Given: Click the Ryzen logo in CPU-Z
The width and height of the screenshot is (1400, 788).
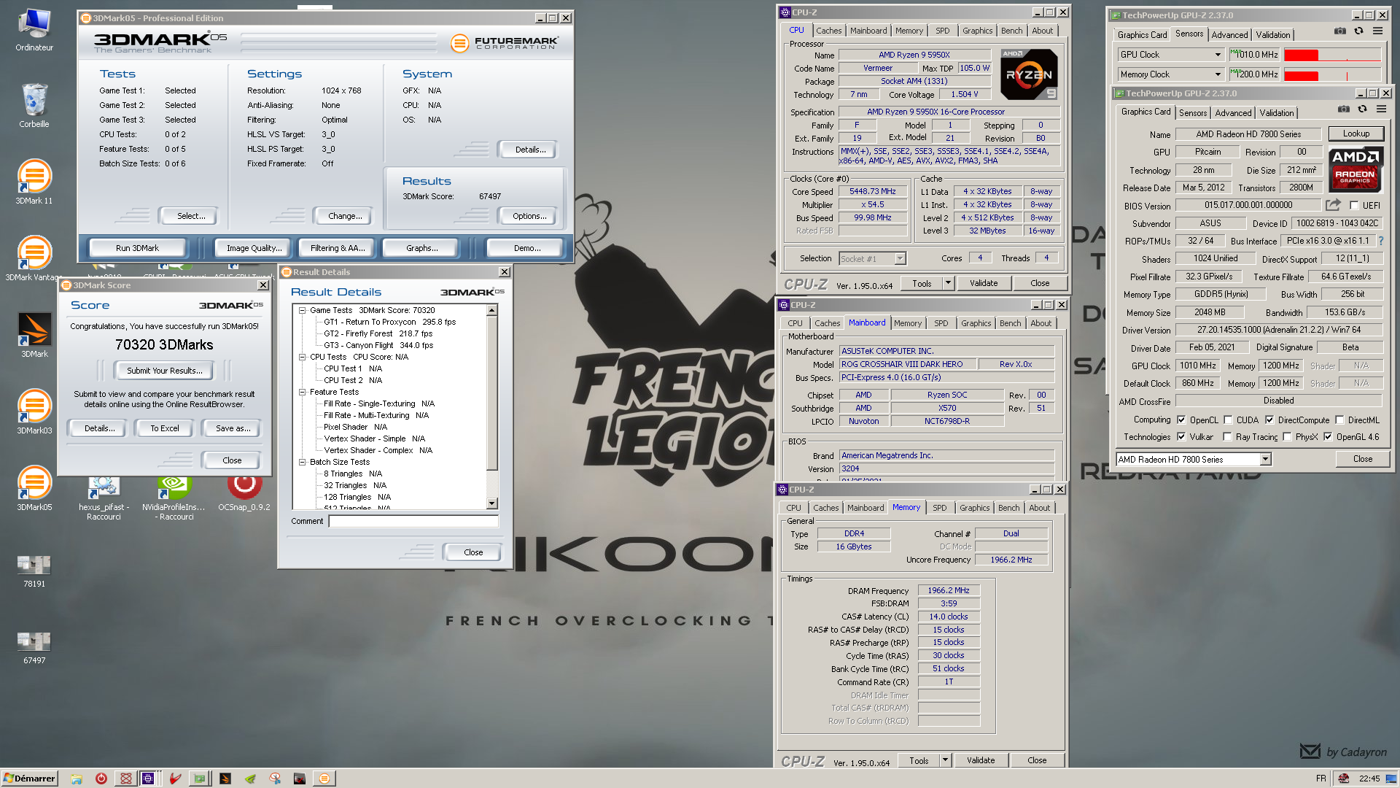Looking at the screenshot, I should [x=1029, y=74].
